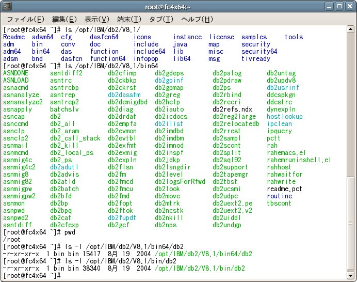Click the 'asnanalyze2' file name
The image size is (357, 282).
[23, 102]
